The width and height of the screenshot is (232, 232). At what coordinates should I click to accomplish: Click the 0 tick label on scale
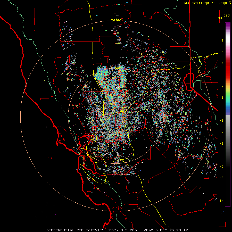tap(222, 109)
